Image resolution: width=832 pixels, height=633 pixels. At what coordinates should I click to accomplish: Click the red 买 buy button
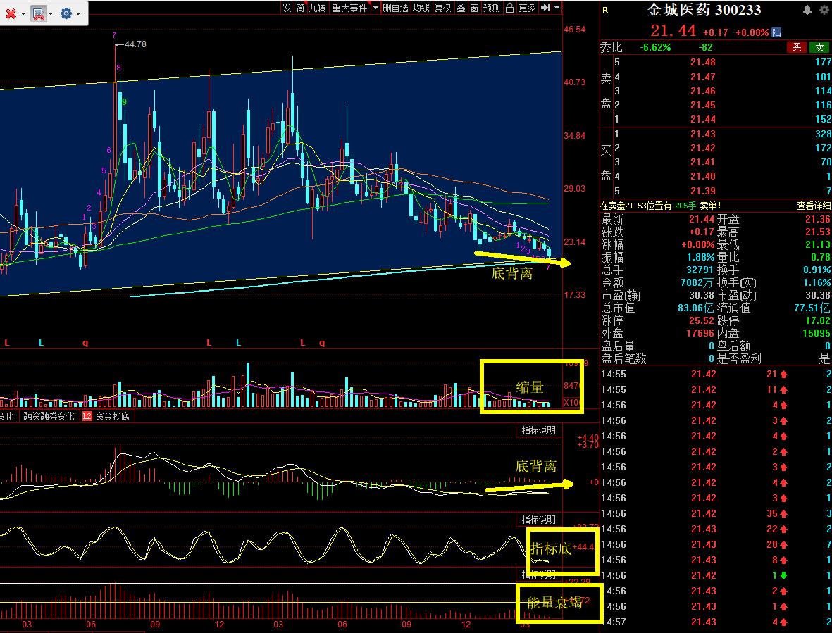(x=797, y=47)
